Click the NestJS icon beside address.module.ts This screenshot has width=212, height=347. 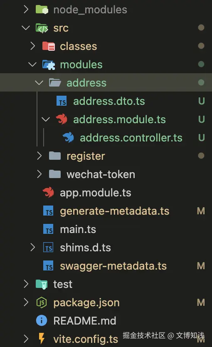coord(62,119)
